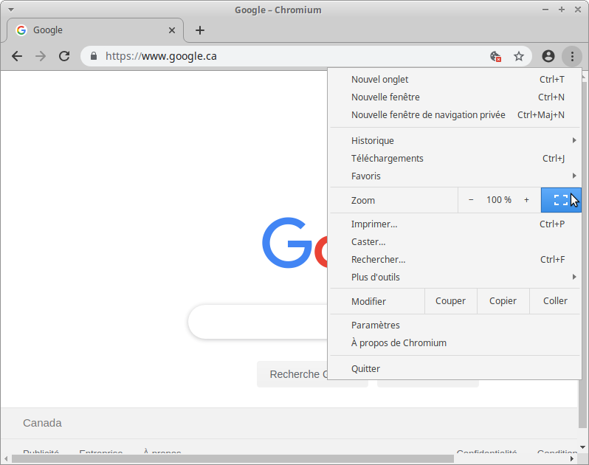Open Paramètres from the menu
The image size is (589, 465).
click(x=376, y=325)
